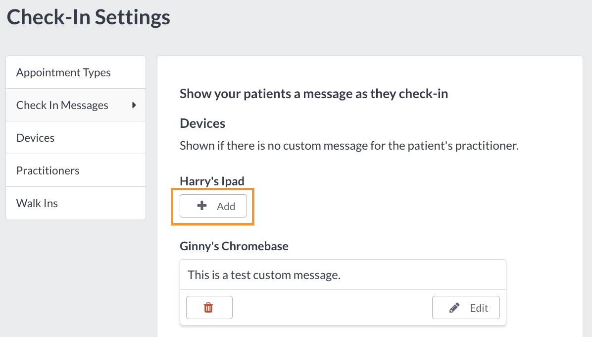The image size is (592, 337).
Task: Select Appointment Types in the sidebar
Action: click(63, 72)
